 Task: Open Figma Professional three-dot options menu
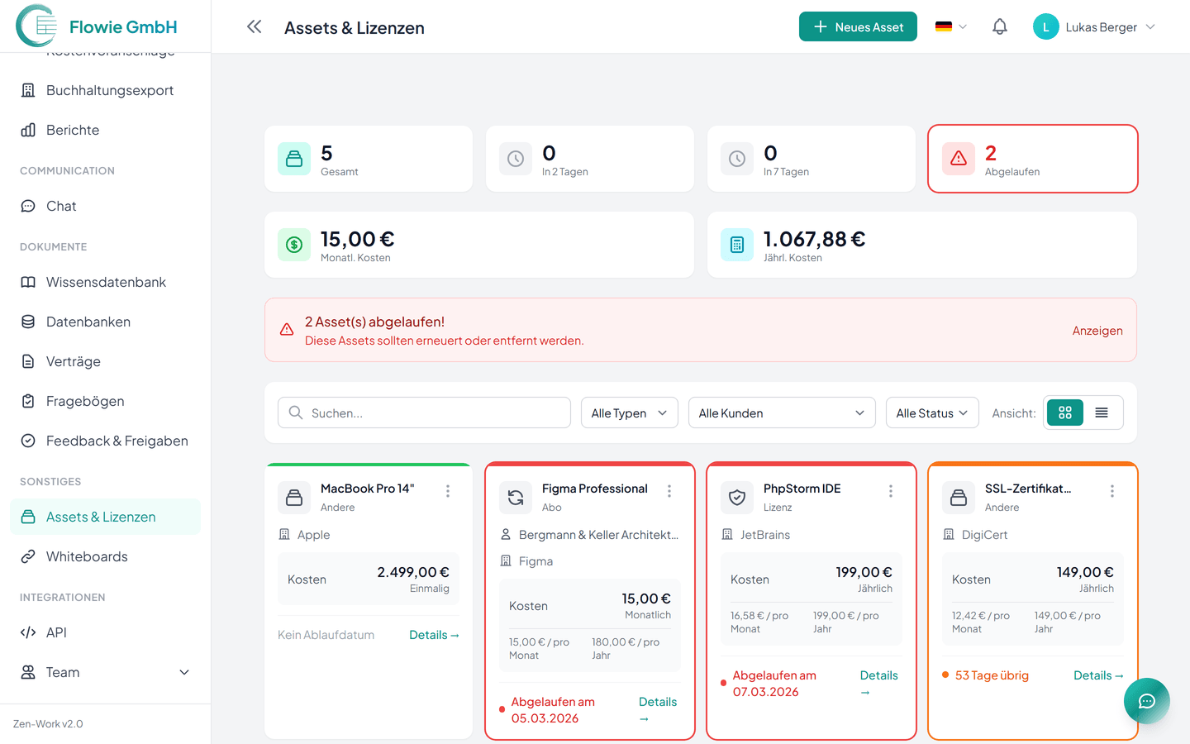tap(669, 491)
